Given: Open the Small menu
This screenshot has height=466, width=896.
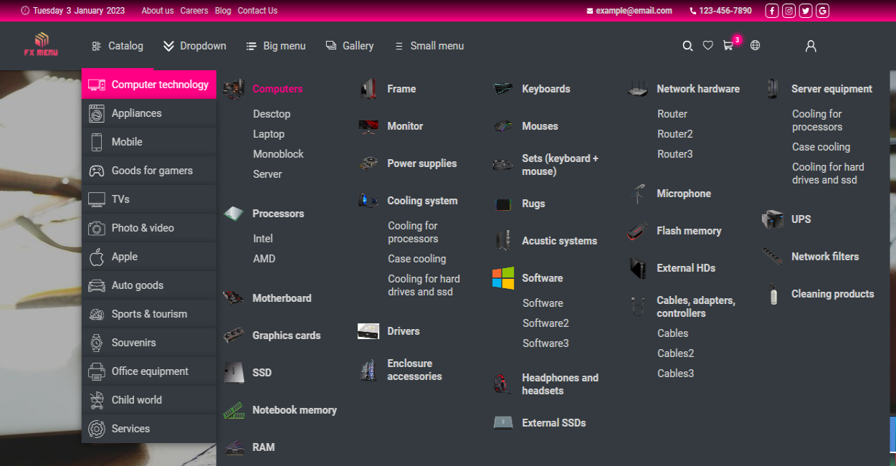Looking at the screenshot, I should coord(429,46).
